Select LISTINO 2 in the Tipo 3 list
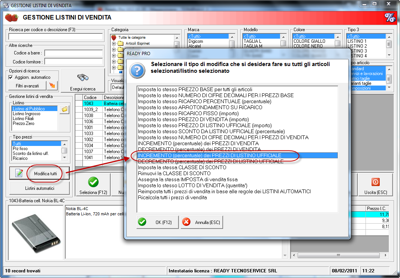The width and height of the screenshot is (400, 278). click(357, 46)
